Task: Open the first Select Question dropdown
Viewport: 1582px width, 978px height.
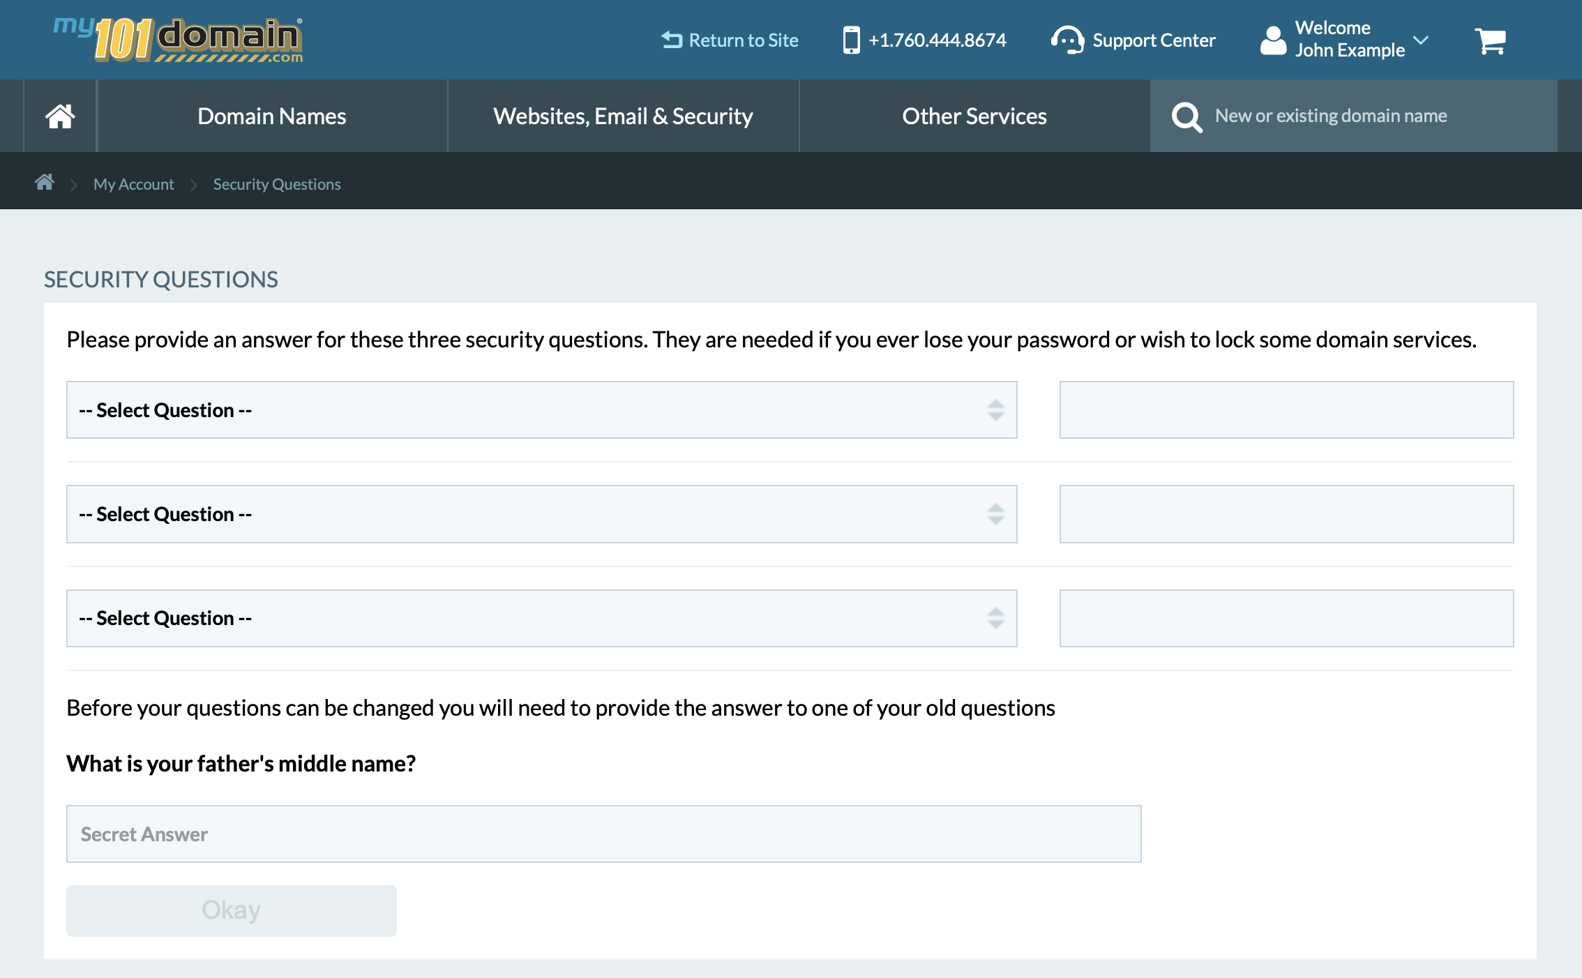Action: 541,410
